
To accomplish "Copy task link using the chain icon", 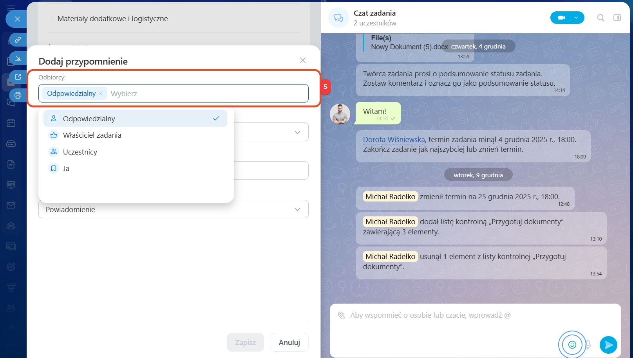I will (x=18, y=40).
